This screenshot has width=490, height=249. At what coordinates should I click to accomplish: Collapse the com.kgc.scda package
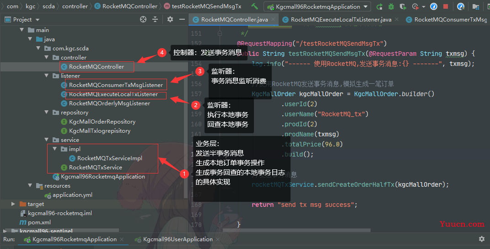38,48
